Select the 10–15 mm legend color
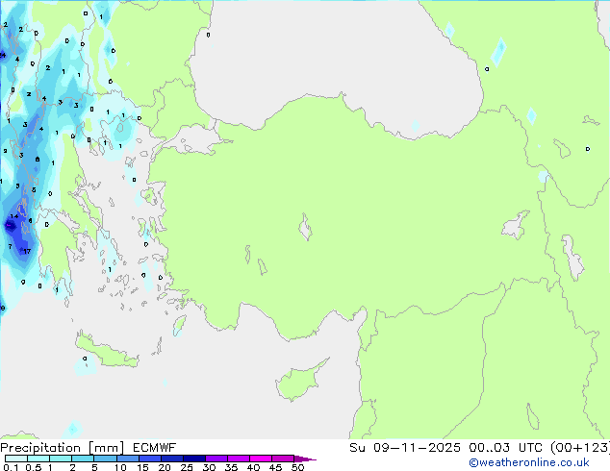Viewport: 610px width, 471px height. point(127,459)
